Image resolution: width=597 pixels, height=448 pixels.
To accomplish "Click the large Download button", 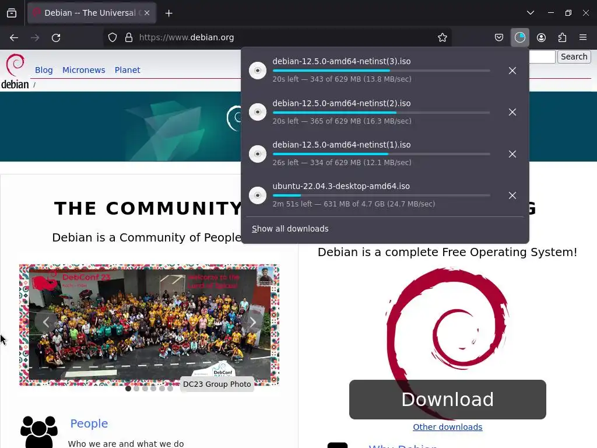I will coord(447,399).
